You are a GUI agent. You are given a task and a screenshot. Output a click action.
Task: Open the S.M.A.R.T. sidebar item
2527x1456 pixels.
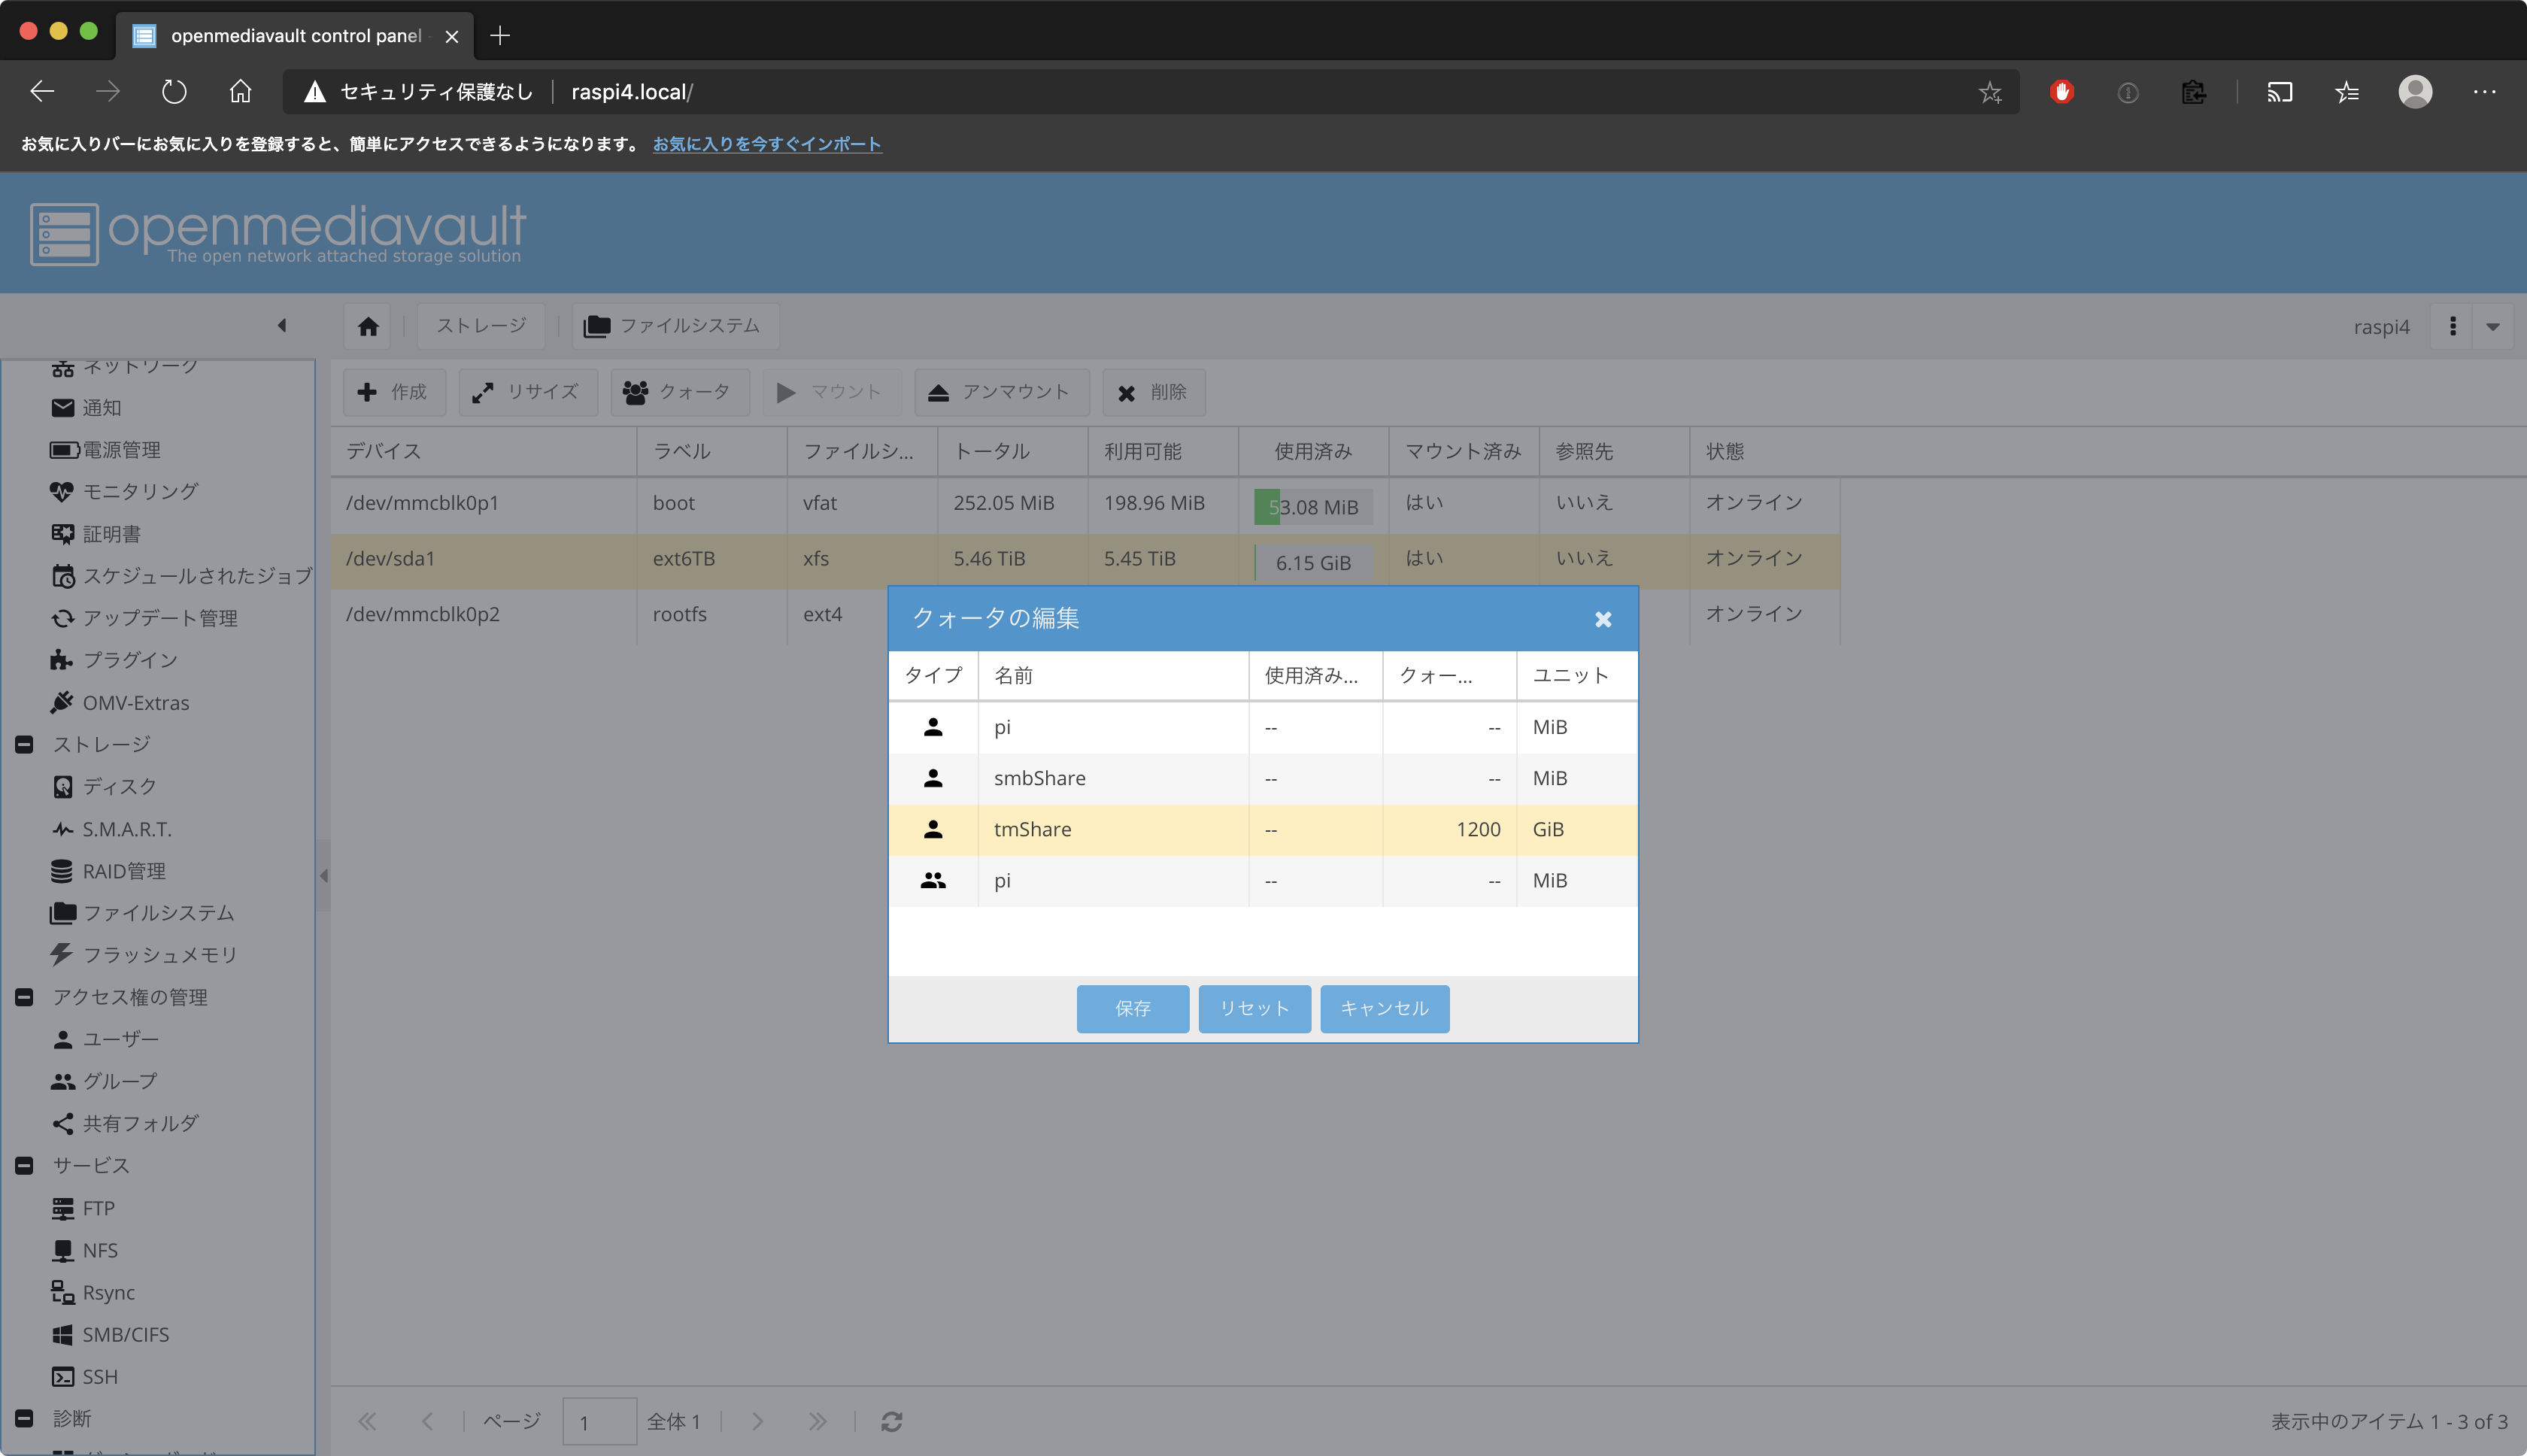click(126, 829)
